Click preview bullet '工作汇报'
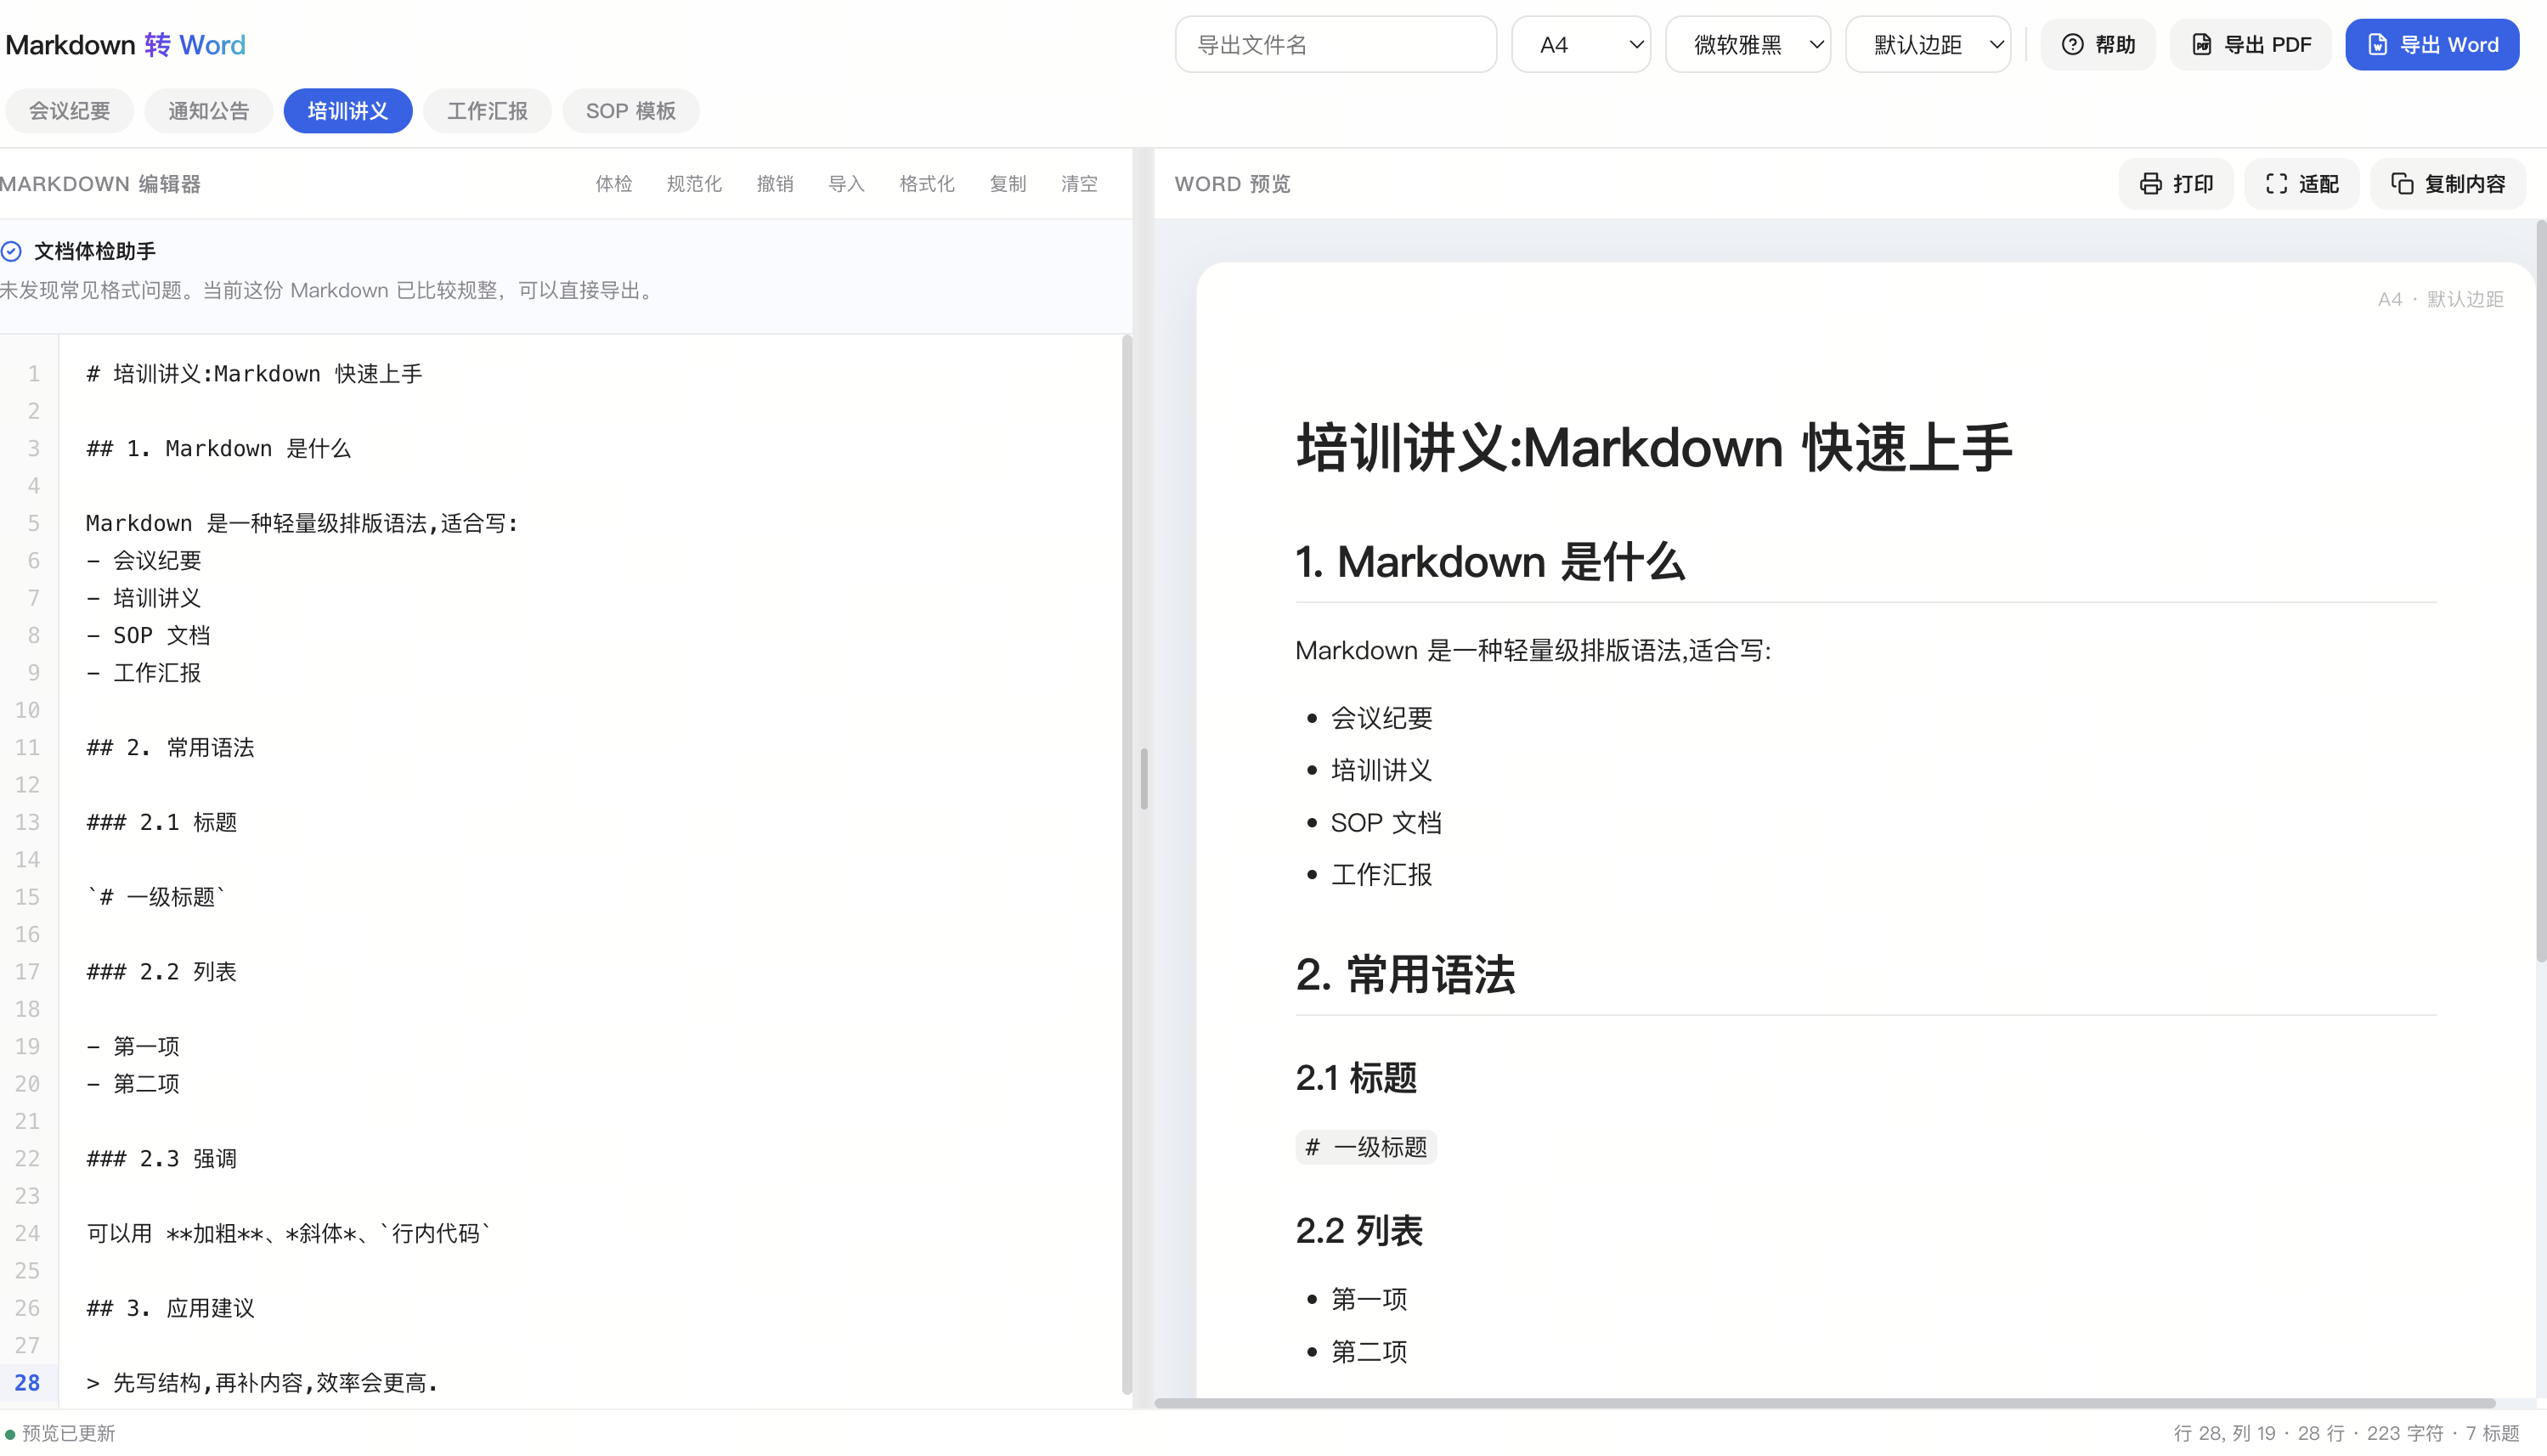 (x=1381, y=875)
